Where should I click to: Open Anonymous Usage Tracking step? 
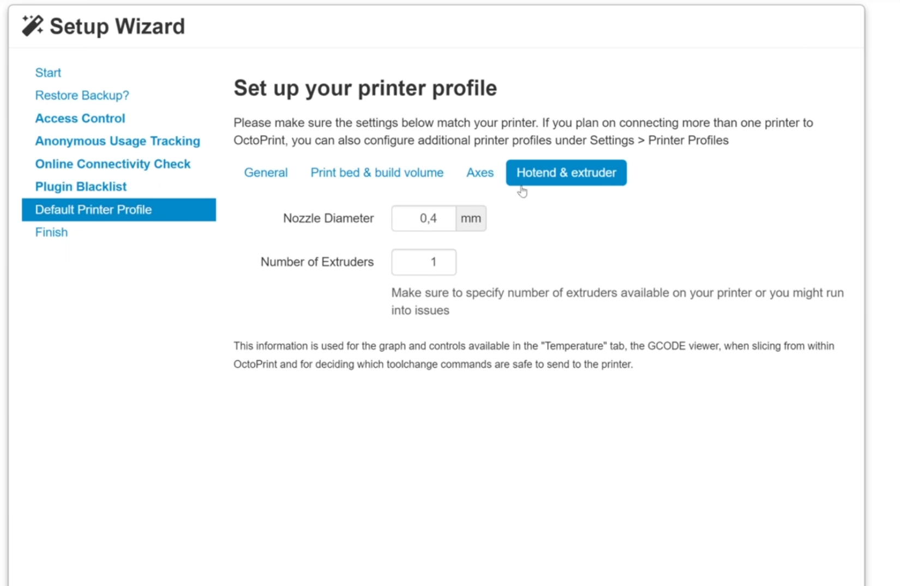117,141
